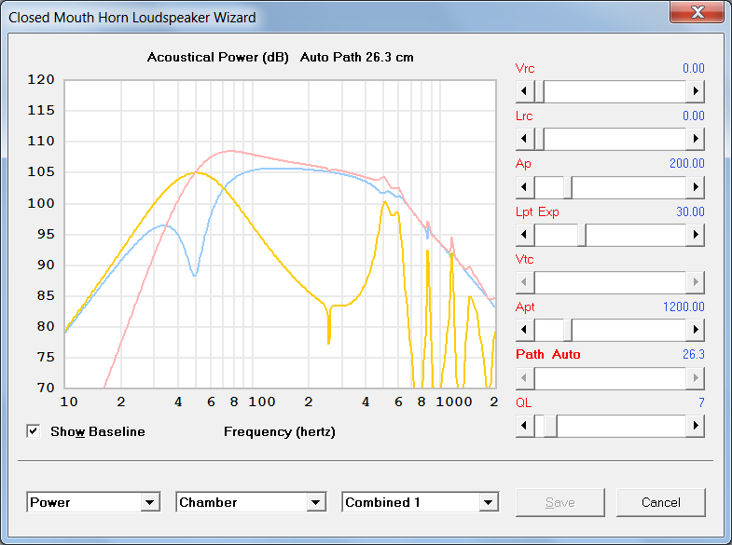Screen dimensions: 732x545
Task: Close the Horn Loudspeaker Wizard window
Action: coord(697,12)
